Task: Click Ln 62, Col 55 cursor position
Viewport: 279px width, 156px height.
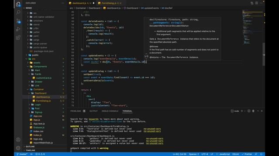Action: 180,154
